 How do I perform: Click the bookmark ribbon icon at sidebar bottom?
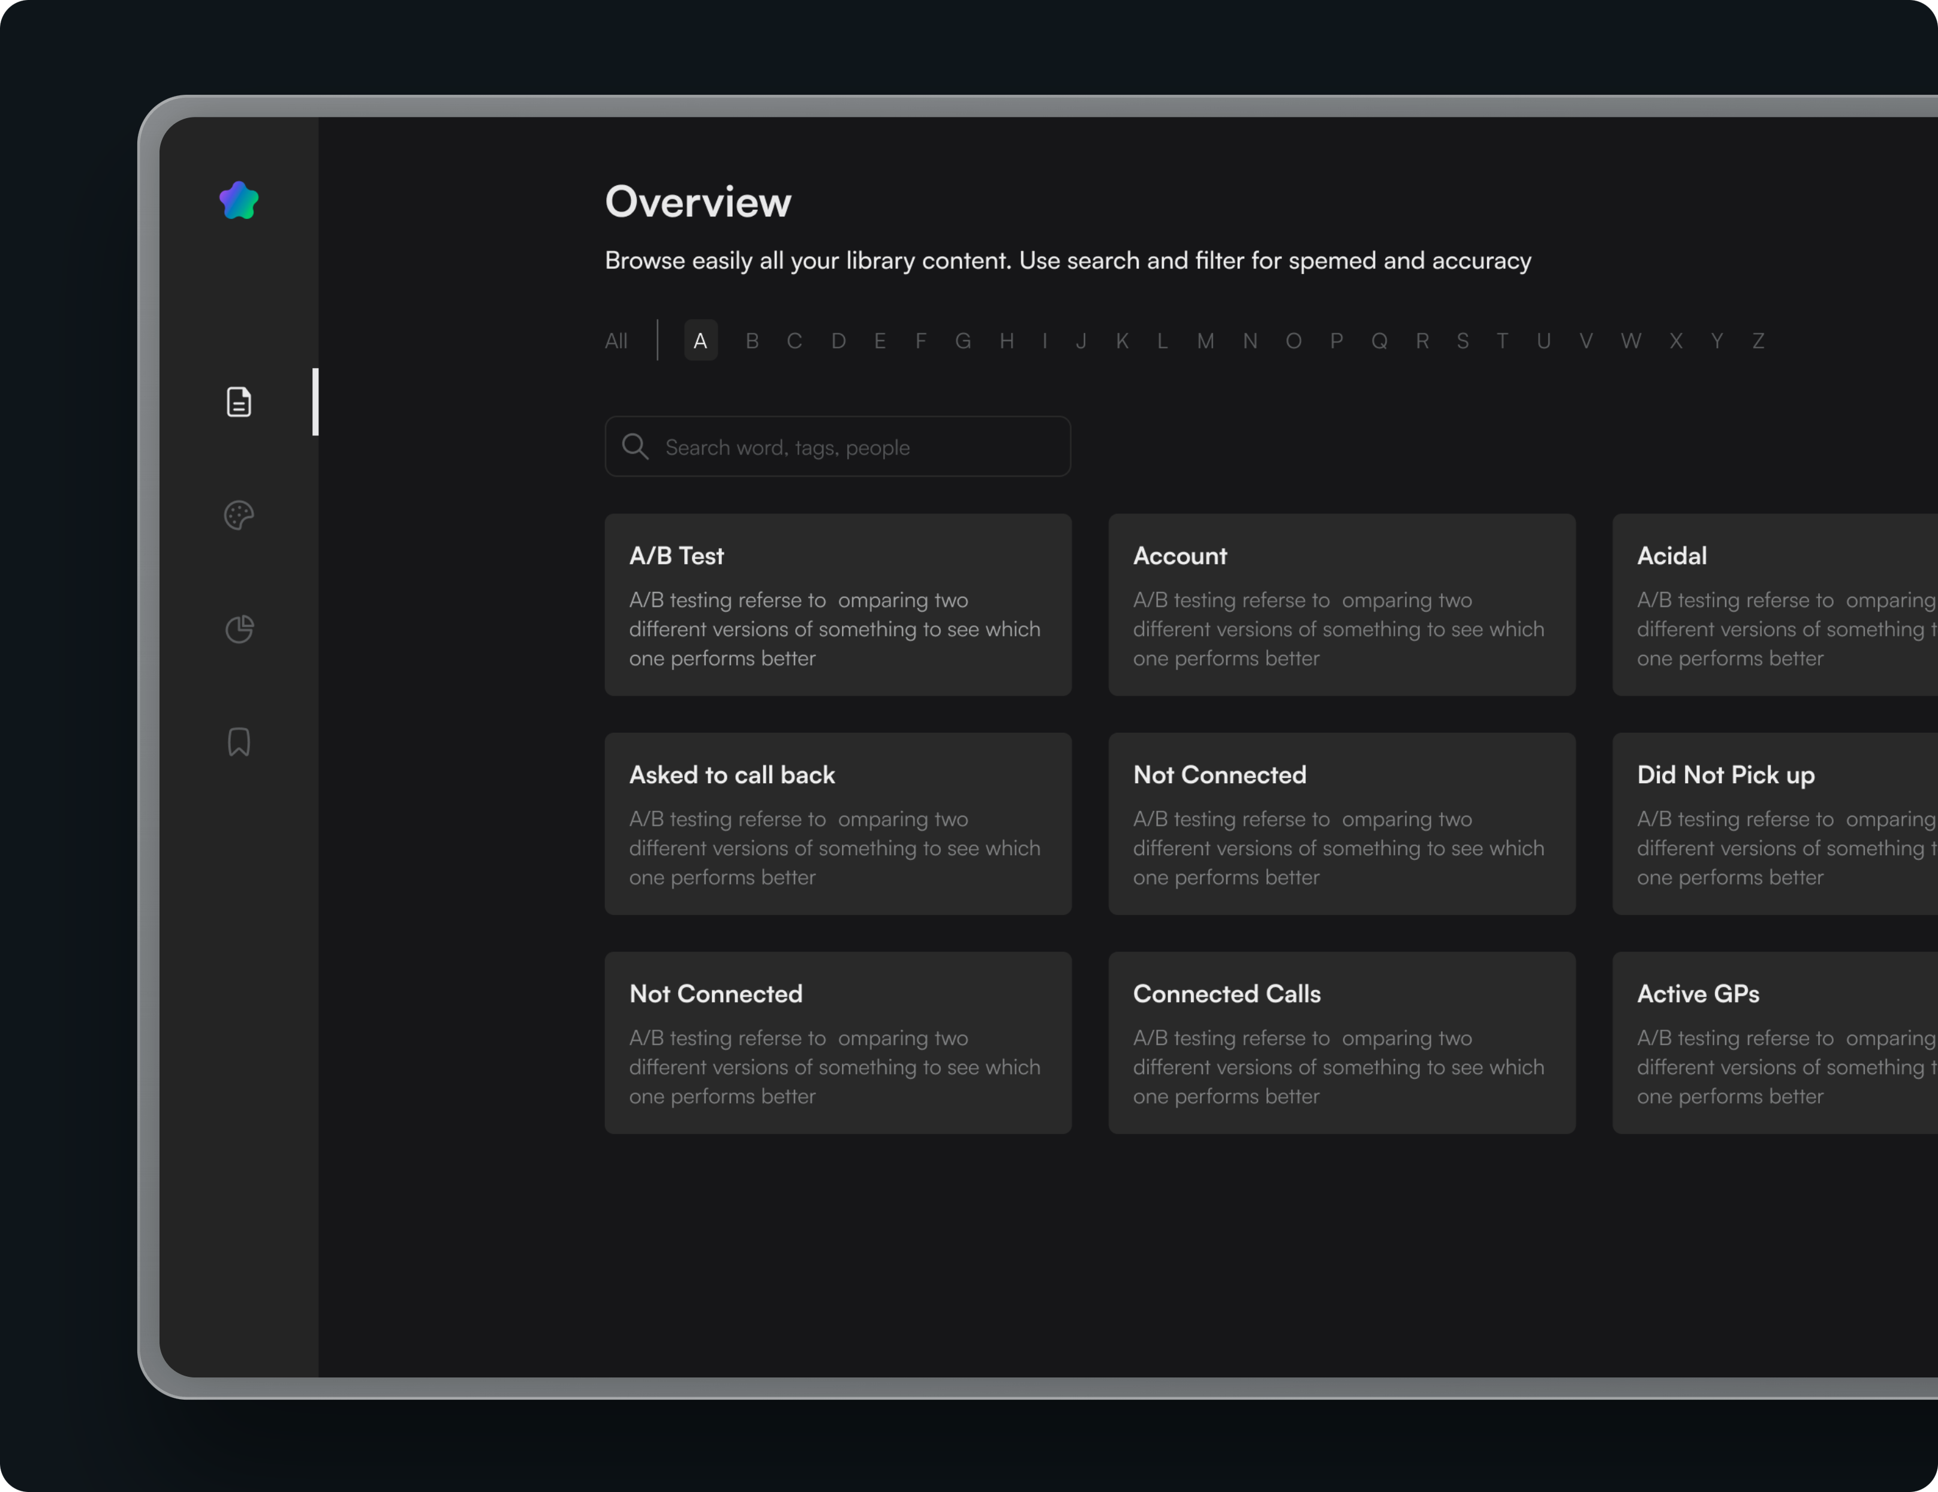[x=239, y=743]
